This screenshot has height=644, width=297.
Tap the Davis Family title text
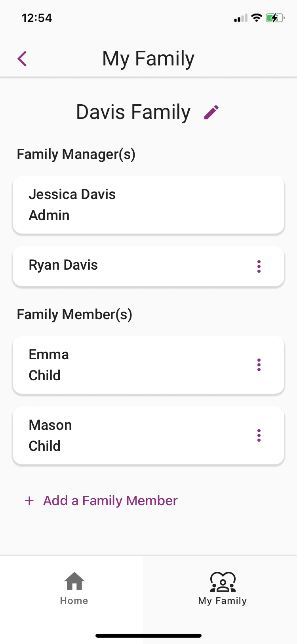(x=133, y=112)
